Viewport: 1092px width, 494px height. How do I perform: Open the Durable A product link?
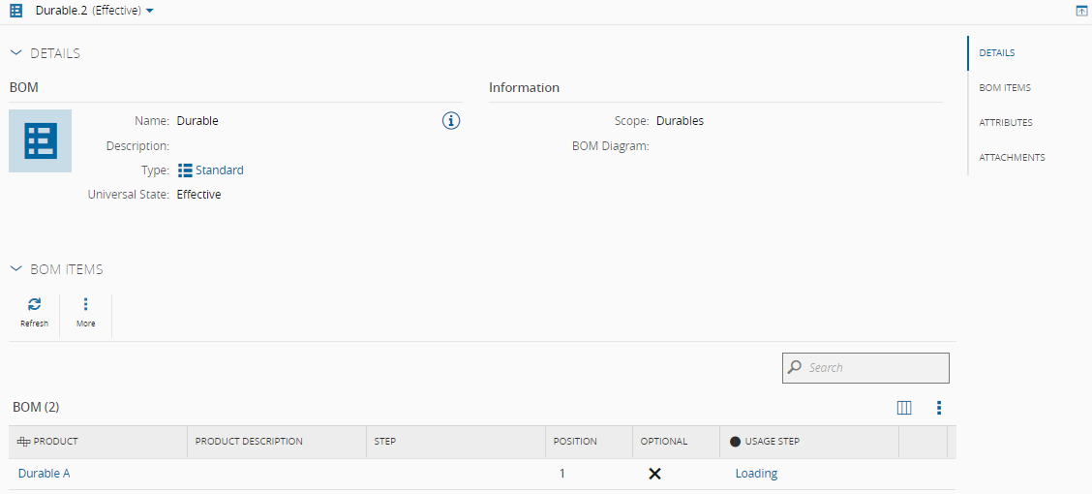45,474
